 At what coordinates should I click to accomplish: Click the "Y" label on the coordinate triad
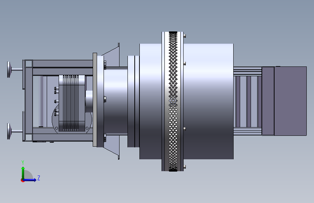tap(23, 163)
